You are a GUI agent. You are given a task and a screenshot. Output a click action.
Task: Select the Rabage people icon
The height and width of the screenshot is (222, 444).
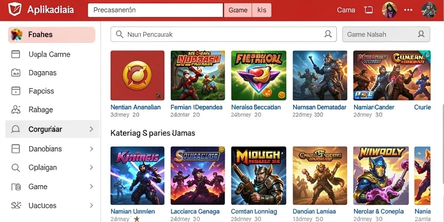[x=16, y=109]
